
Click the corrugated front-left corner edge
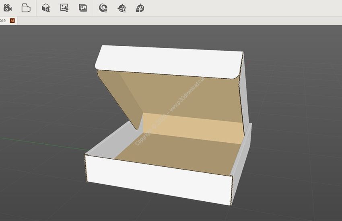[x=86, y=169]
